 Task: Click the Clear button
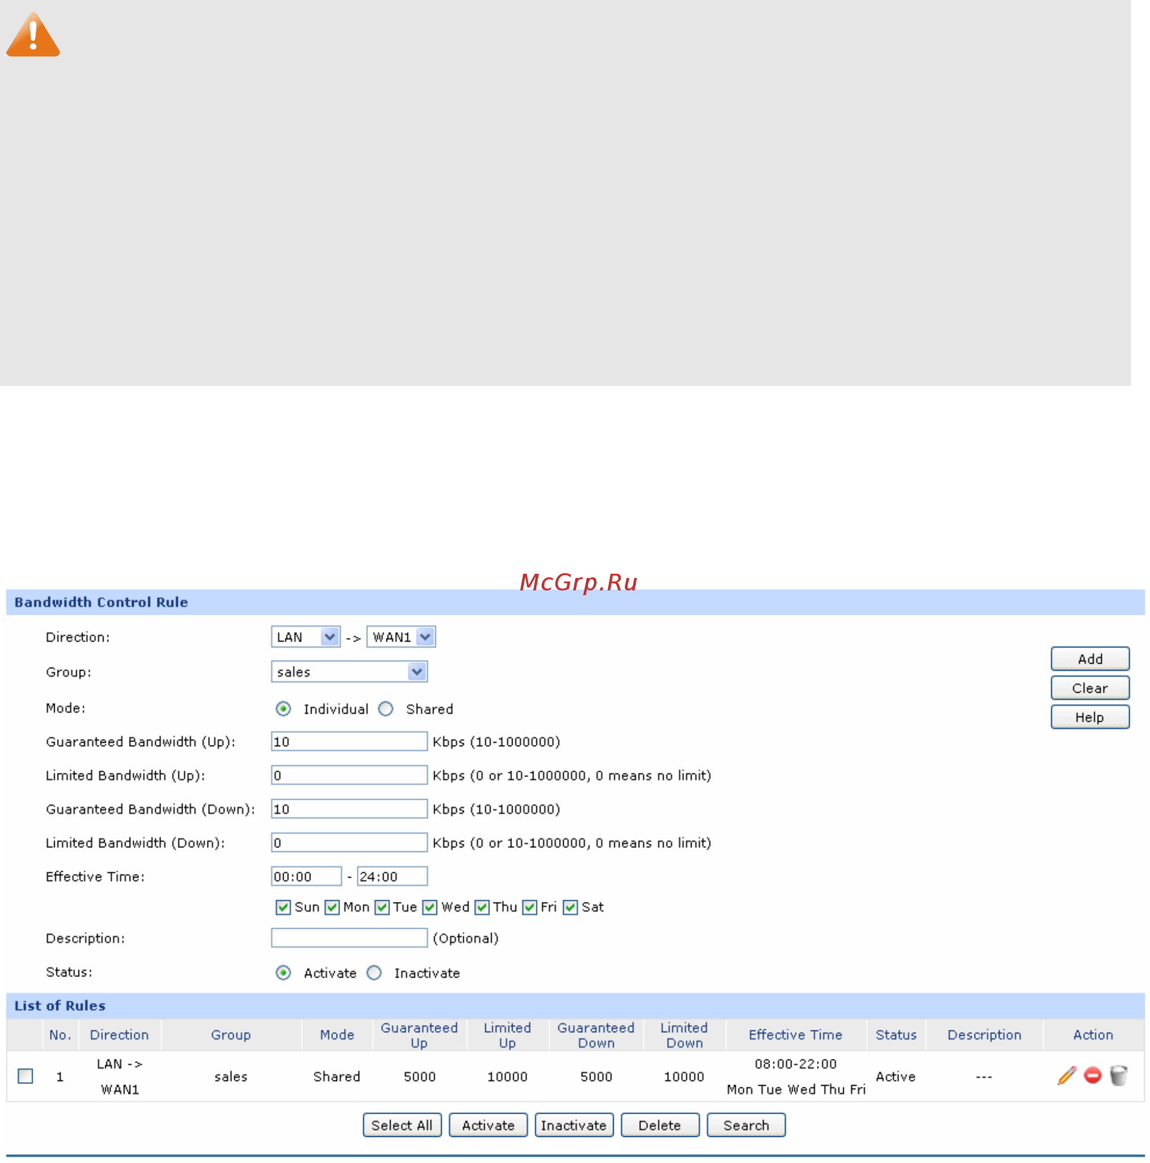point(1090,688)
